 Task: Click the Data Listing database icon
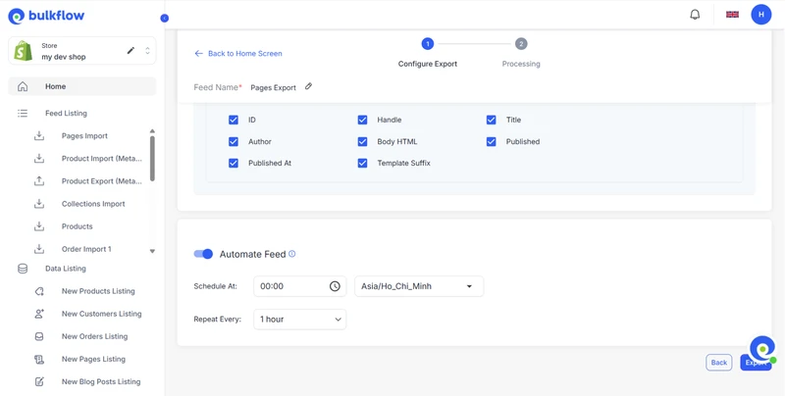(23, 269)
